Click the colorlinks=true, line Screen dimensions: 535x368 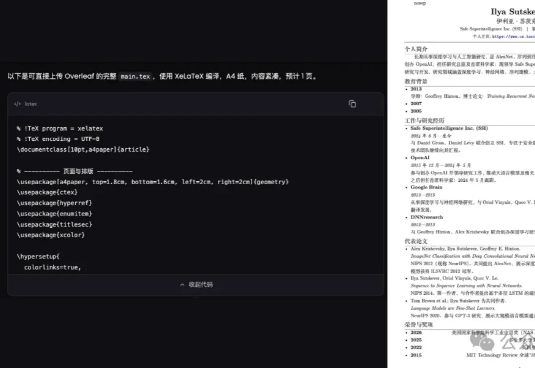tap(53, 267)
